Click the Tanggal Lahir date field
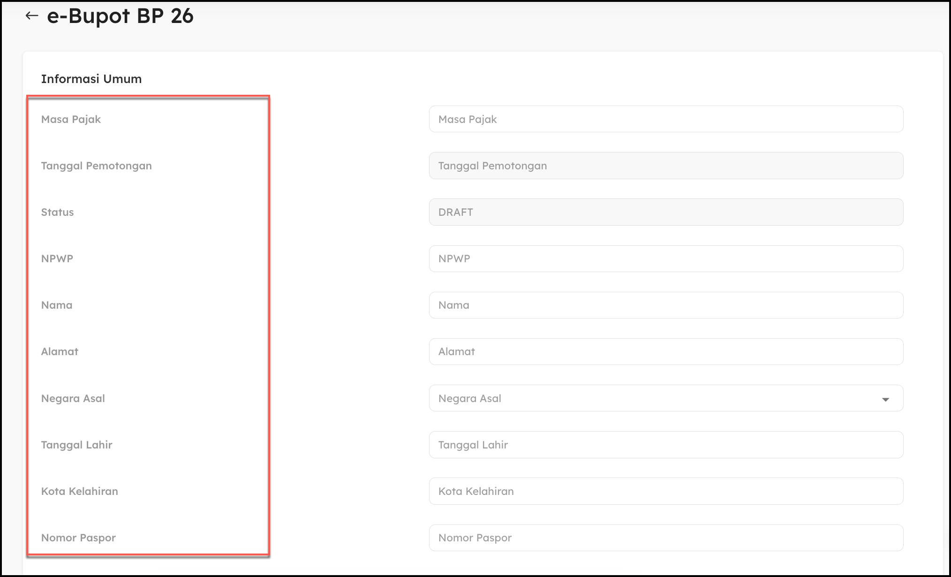This screenshot has height=577, width=951. pyautogui.click(x=665, y=445)
